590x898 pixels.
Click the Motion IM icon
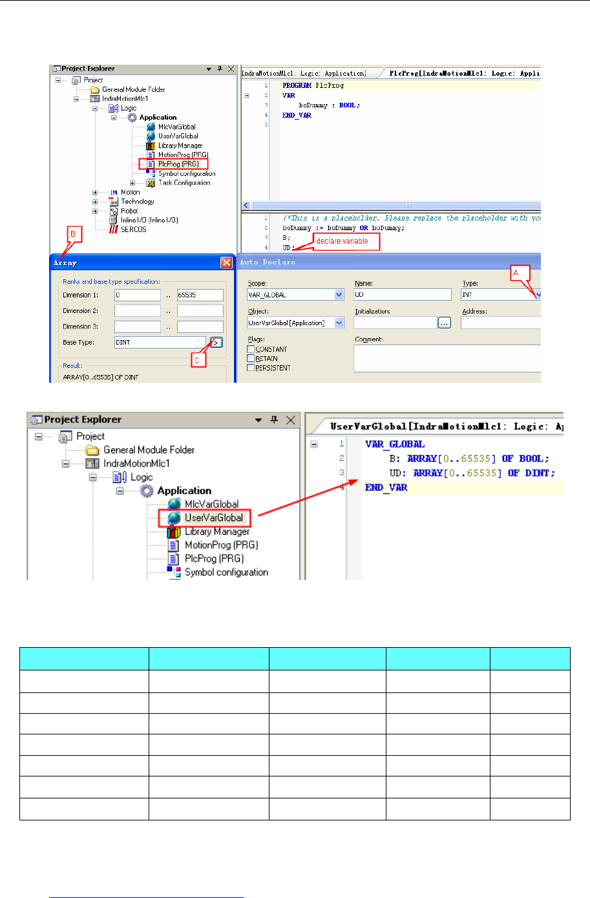pyautogui.click(x=113, y=192)
